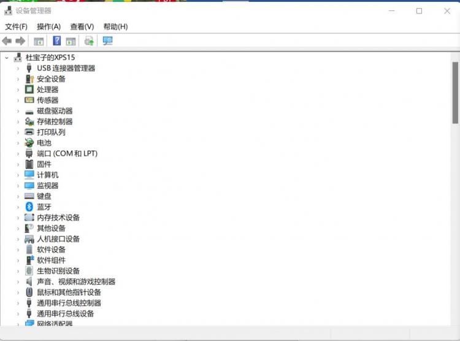Screen dimensions: 460x341
Task: Open the 查看(V) menu
Action: tap(82, 26)
